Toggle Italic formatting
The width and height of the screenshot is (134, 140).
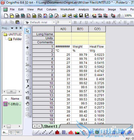click(80, 22)
